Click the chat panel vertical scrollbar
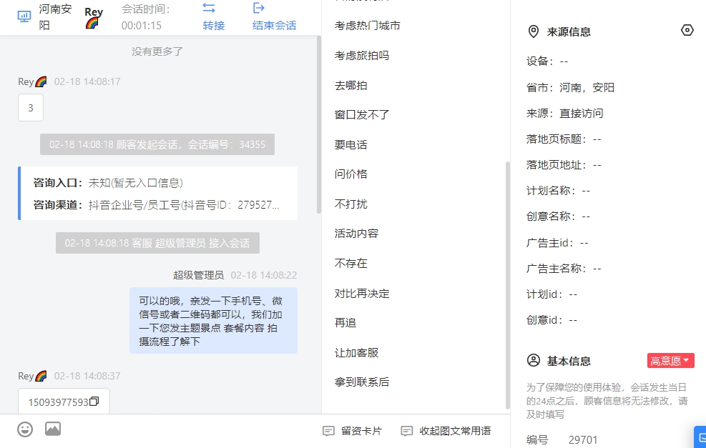706x448 pixels. click(x=319, y=124)
